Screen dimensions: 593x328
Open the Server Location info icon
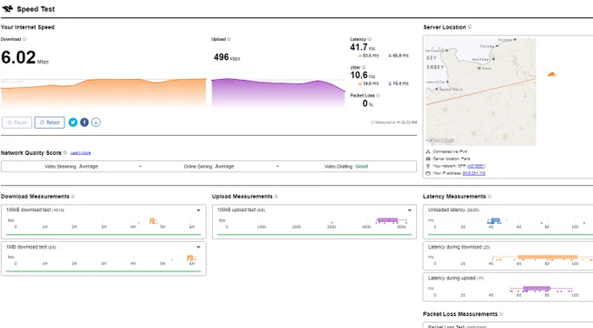tap(470, 27)
